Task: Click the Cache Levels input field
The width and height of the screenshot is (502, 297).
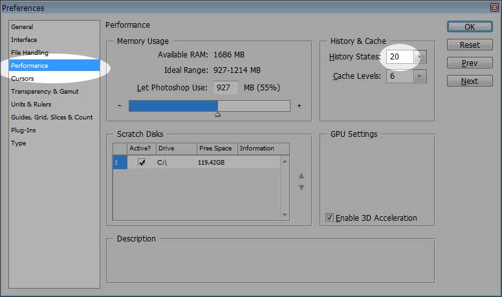Action: pyautogui.click(x=400, y=76)
